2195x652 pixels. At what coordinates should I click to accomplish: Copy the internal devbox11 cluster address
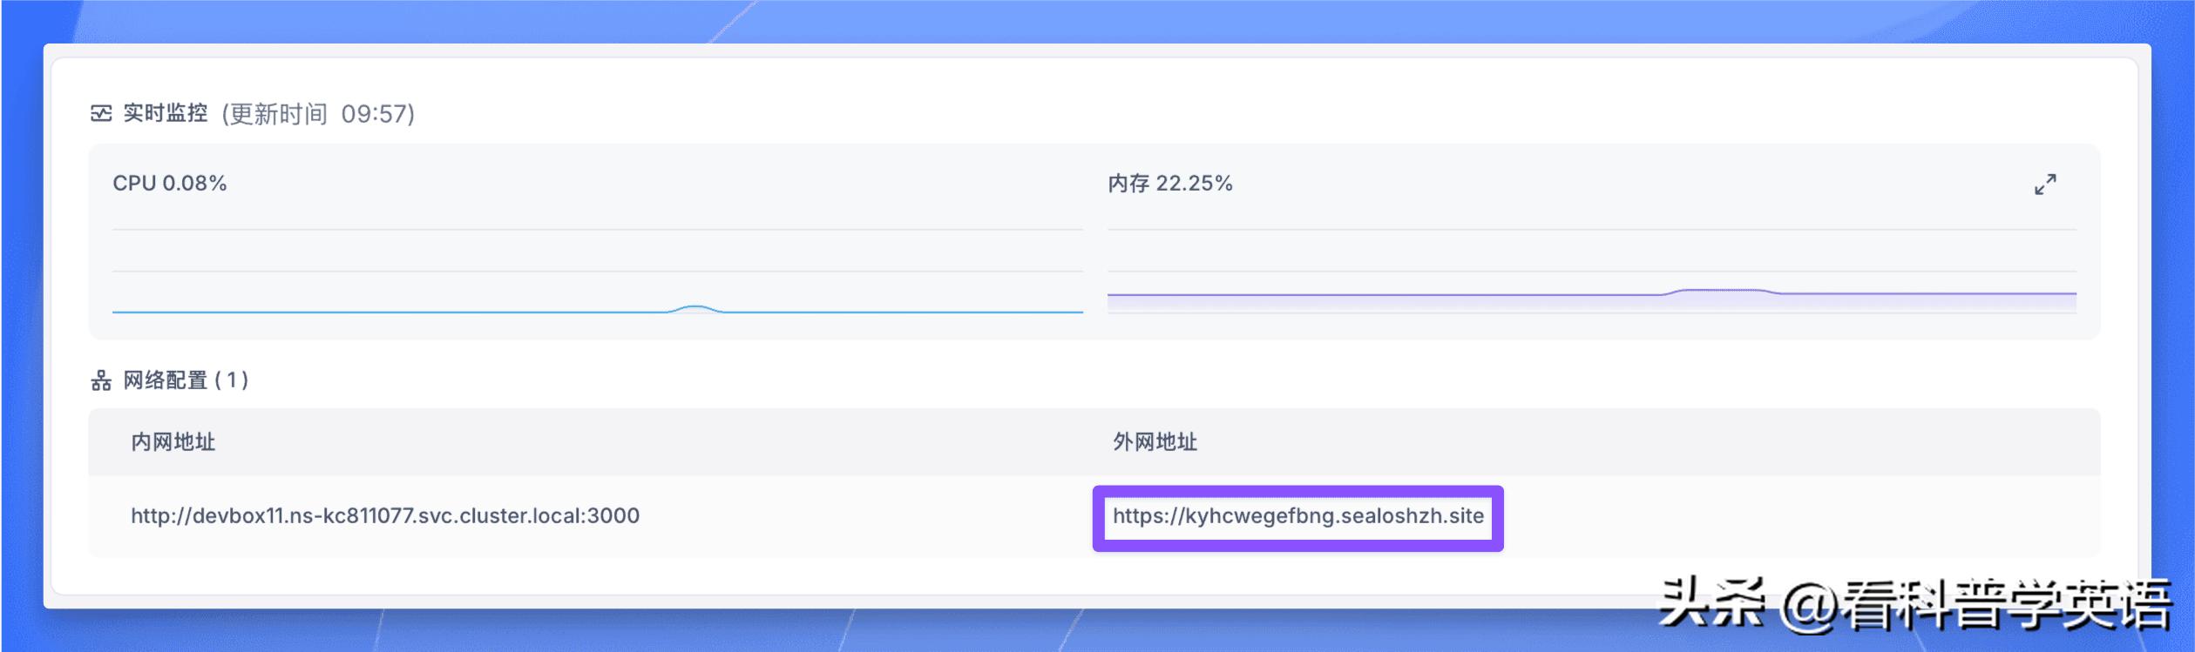point(384,516)
